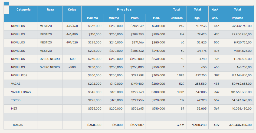Image resolution: width=256 pixels, height=133 pixels.
Task: Select the Precios group header
Action: point(124,10)
